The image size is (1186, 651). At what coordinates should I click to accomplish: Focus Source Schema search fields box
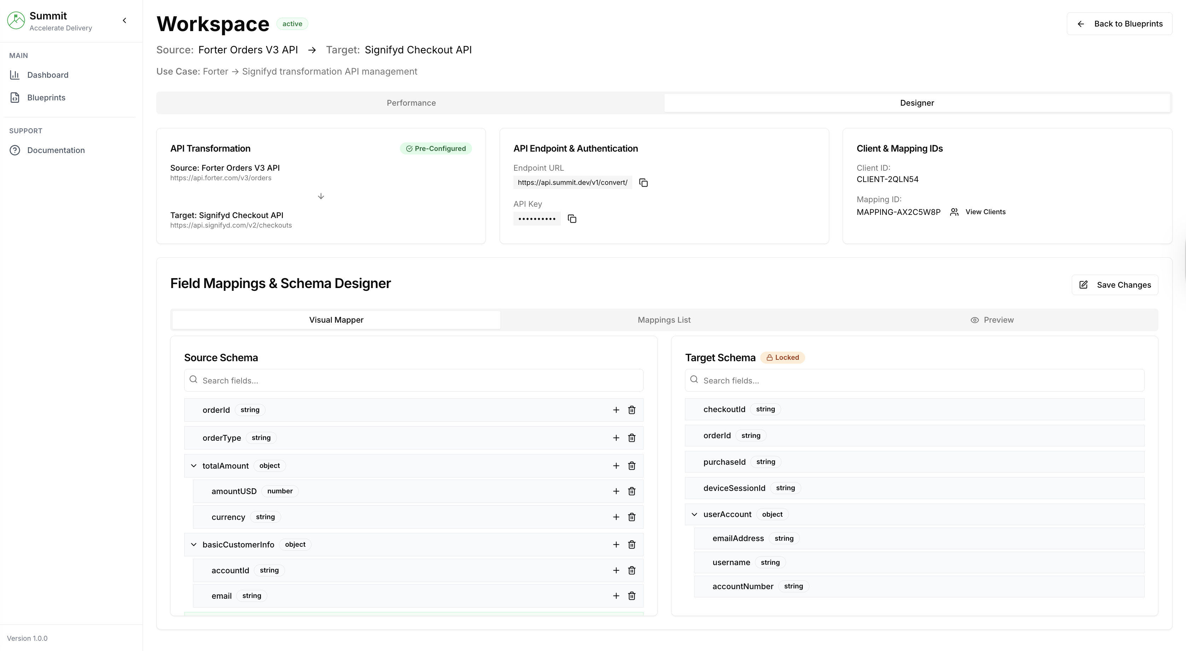tap(413, 381)
